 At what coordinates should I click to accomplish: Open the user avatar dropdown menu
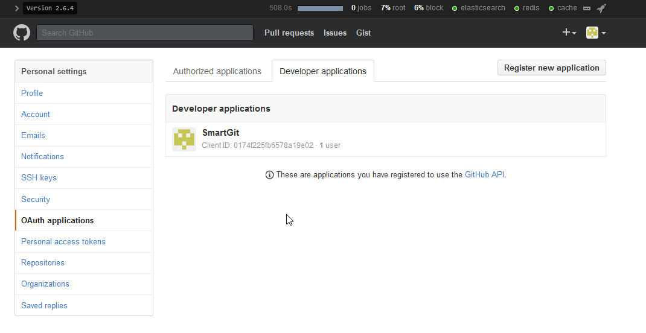(596, 33)
